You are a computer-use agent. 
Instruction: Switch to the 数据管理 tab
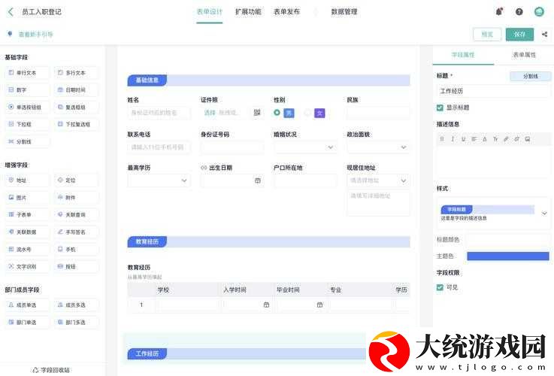[344, 12]
